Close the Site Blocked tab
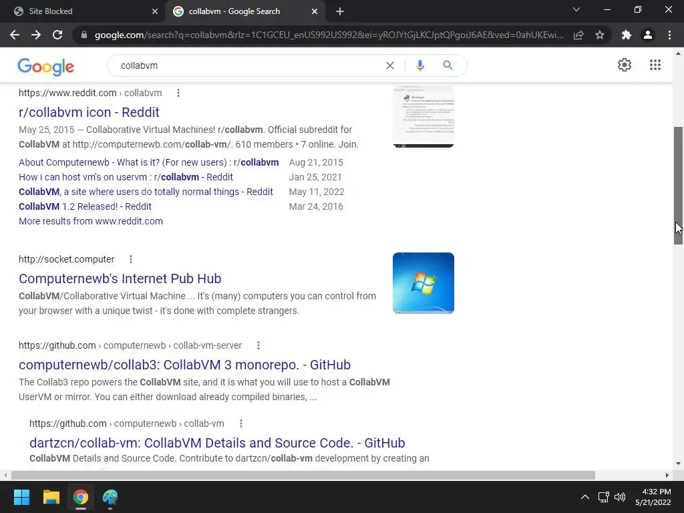 tap(155, 11)
